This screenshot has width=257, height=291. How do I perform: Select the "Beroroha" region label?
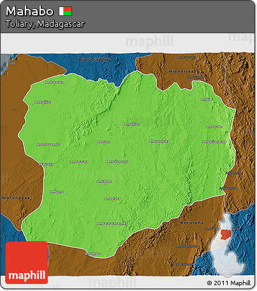pyautogui.click(x=192, y=223)
